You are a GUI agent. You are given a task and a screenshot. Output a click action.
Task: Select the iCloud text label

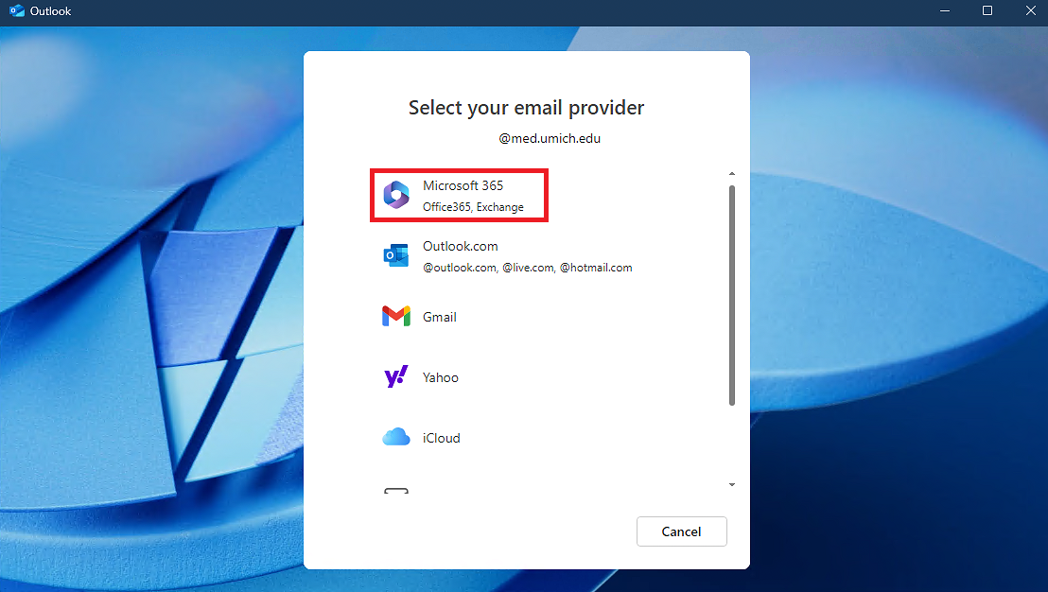[x=442, y=439]
